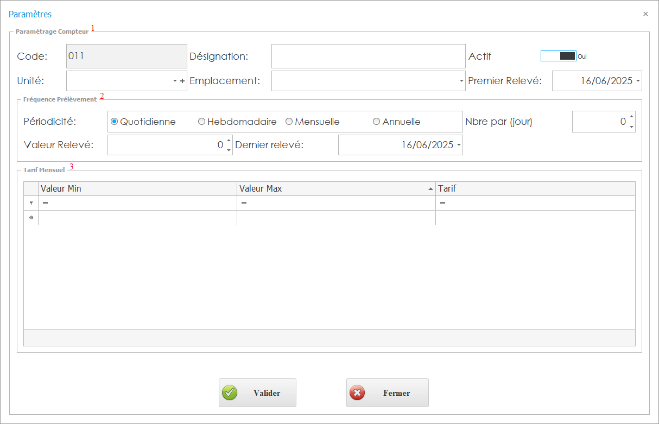Click the equals filter icon under Tarif

point(442,202)
